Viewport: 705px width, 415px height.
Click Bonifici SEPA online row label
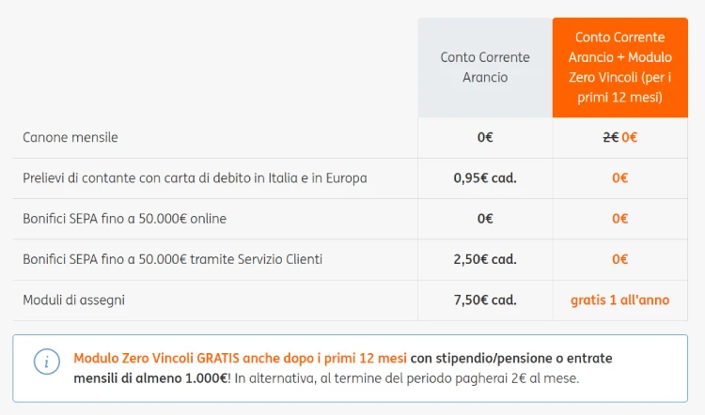coord(125,219)
